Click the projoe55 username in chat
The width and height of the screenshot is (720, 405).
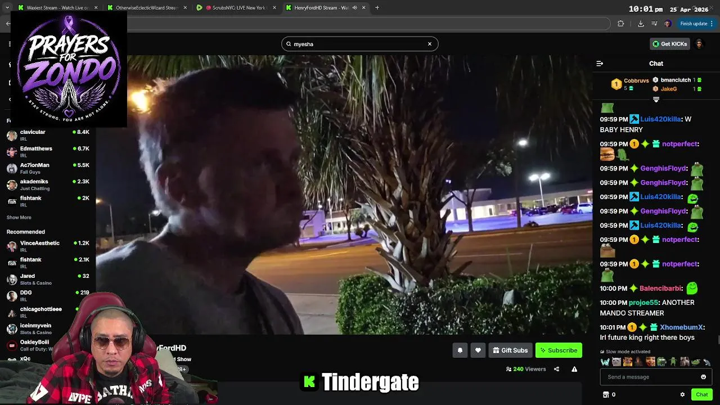click(x=643, y=303)
